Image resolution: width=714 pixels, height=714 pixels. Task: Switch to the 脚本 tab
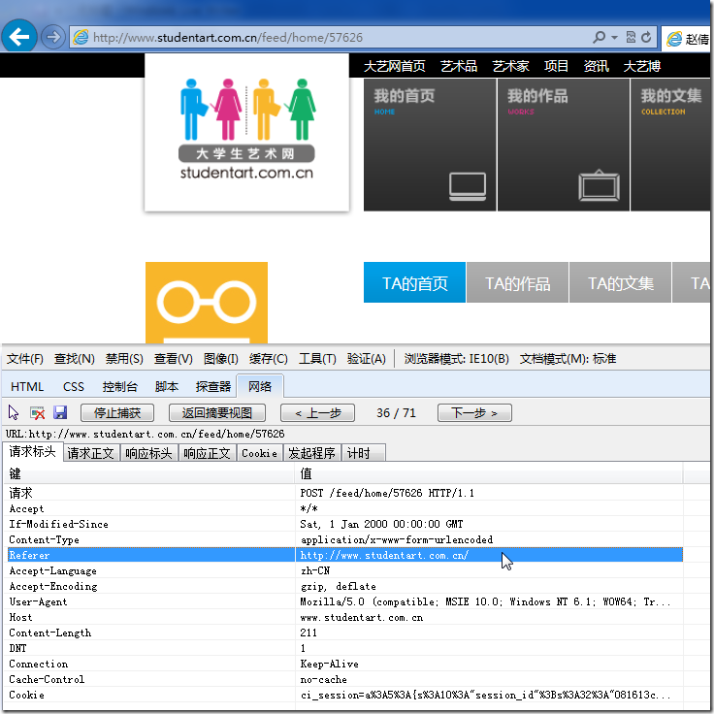[167, 387]
